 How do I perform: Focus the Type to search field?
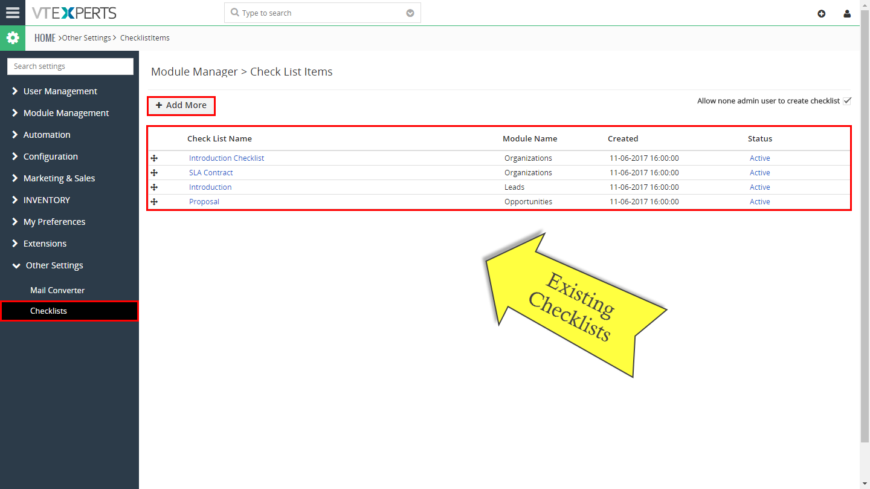(322, 13)
